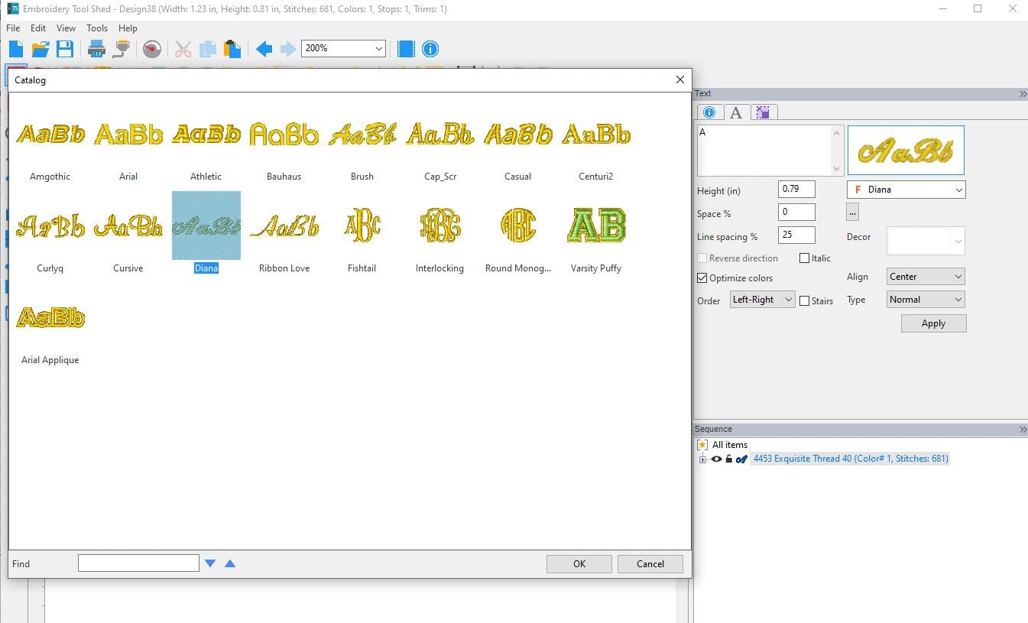Select the Fishtail font thumbnail
This screenshot has height=623, width=1028.
click(362, 226)
